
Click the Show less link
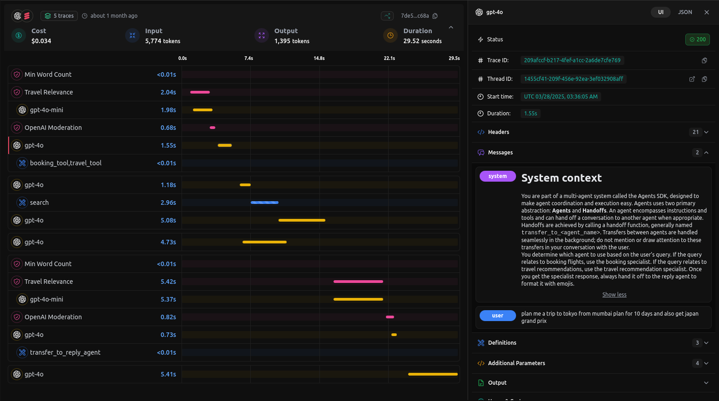pyautogui.click(x=614, y=295)
